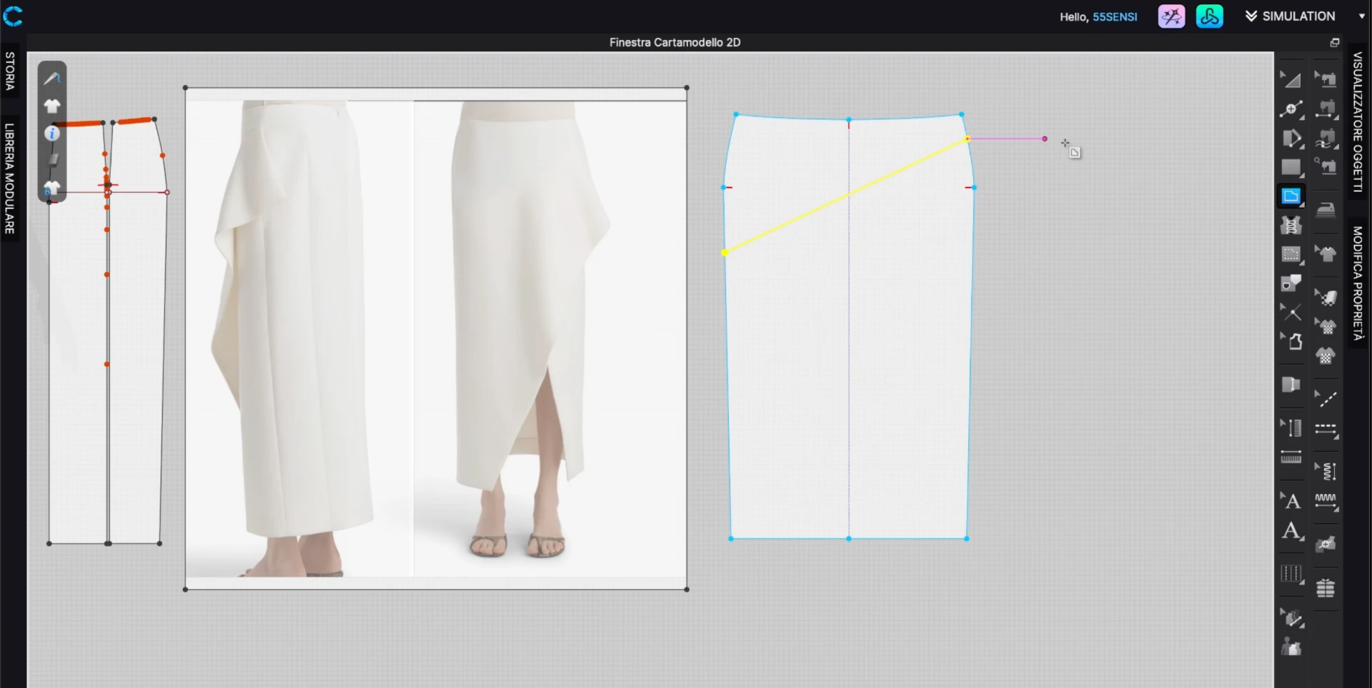The height and width of the screenshot is (688, 1372).
Task: Select the highlighted blue Polygon tool
Action: coord(1291,196)
